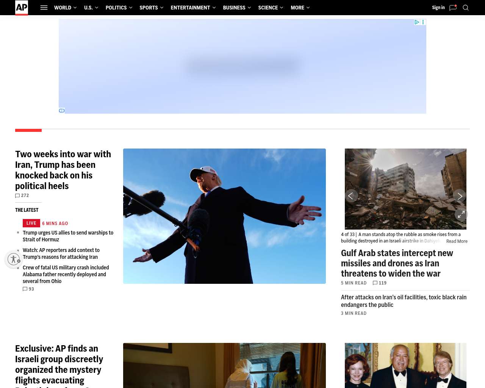Viewport: 485px width, 388px height.
Task: Click the AP logo home icon
Action: pyautogui.click(x=22, y=8)
